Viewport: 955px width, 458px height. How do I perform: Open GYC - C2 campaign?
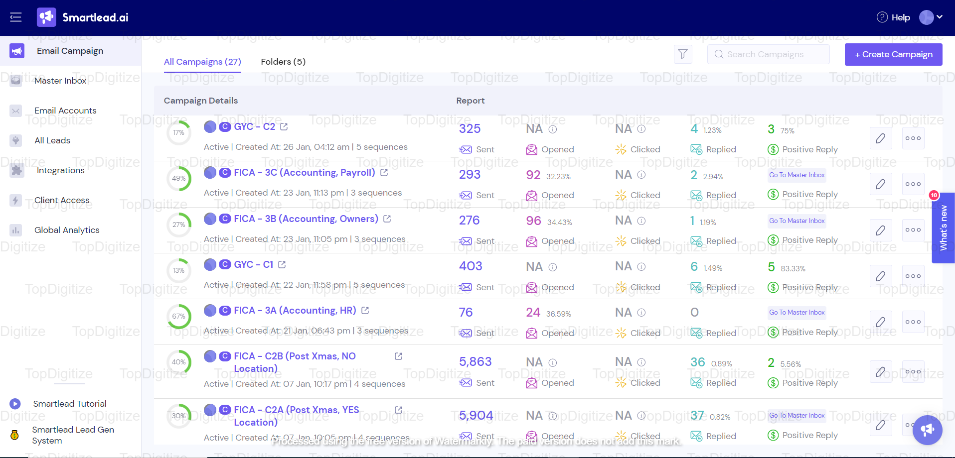point(254,126)
